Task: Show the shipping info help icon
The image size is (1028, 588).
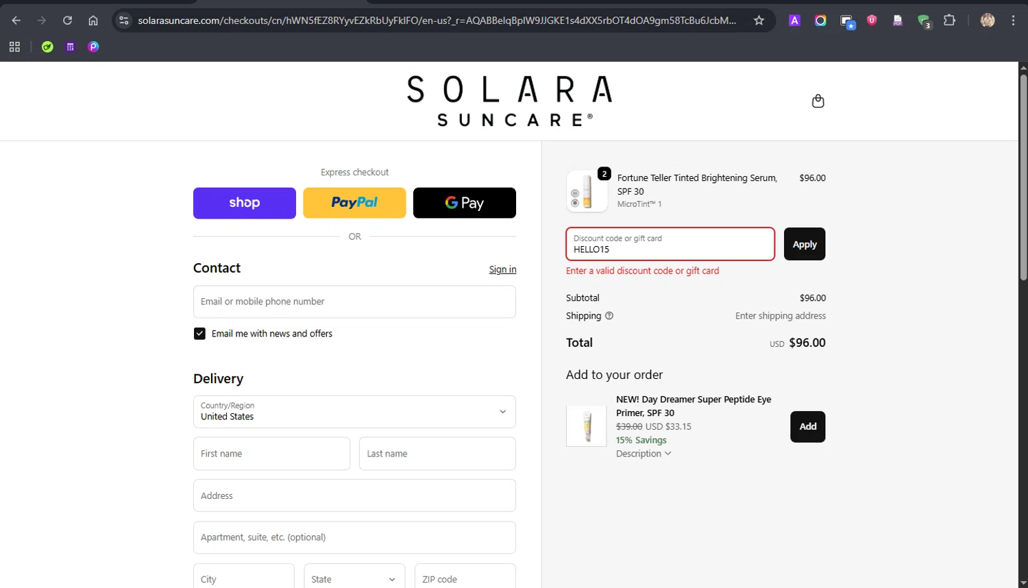Action: coord(609,316)
